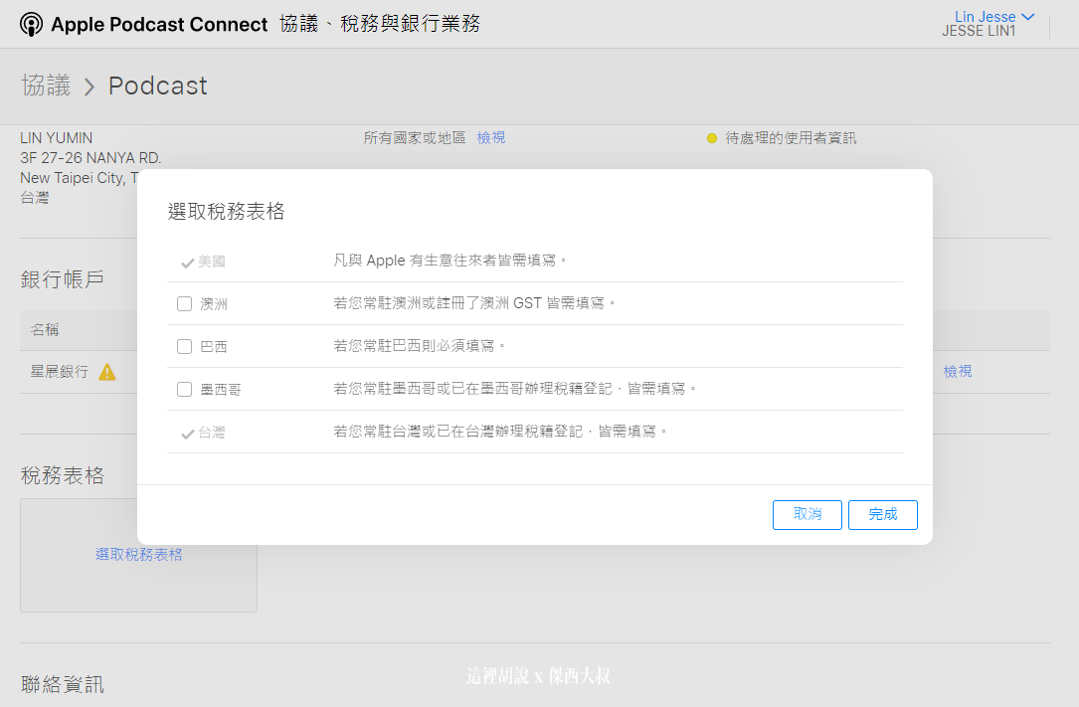This screenshot has width=1079, height=707.
Task: Click the address 3F 27-26 NANYA RD.
Action: (x=90, y=158)
